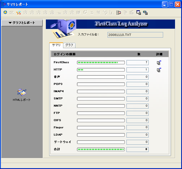Click the 合計 green progress bar

click(x=101, y=149)
